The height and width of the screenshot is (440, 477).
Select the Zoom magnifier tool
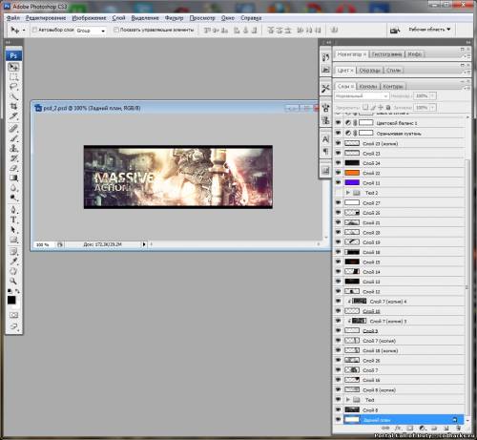[x=13, y=281]
